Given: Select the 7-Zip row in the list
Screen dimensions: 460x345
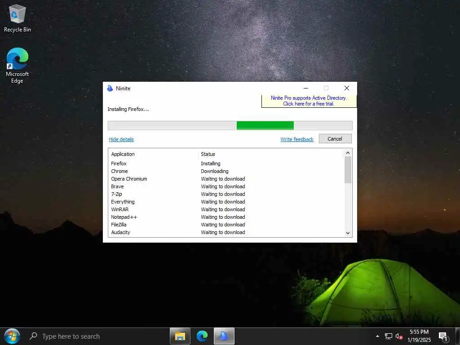Looking at the screenshot, I should point(226,194).
